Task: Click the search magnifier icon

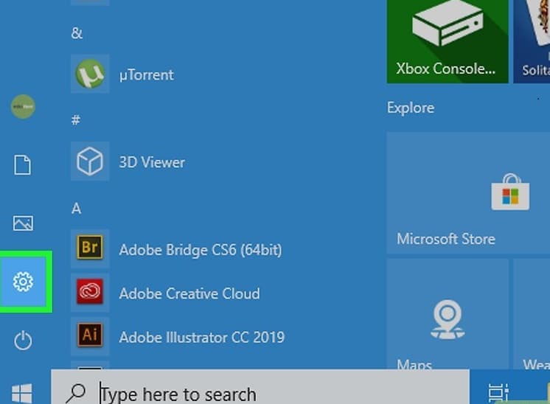Action: pyautogui.click(x=75, y=394)
